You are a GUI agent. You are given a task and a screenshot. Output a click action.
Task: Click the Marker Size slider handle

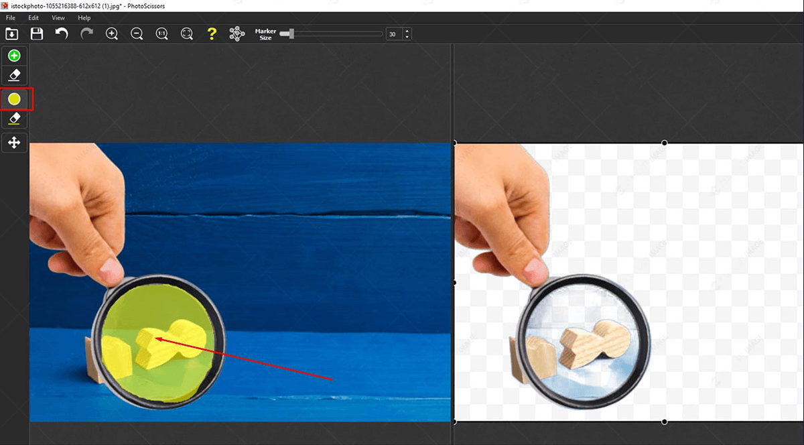pos(290,34)
